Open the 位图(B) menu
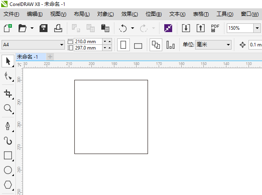 point(154,14)
